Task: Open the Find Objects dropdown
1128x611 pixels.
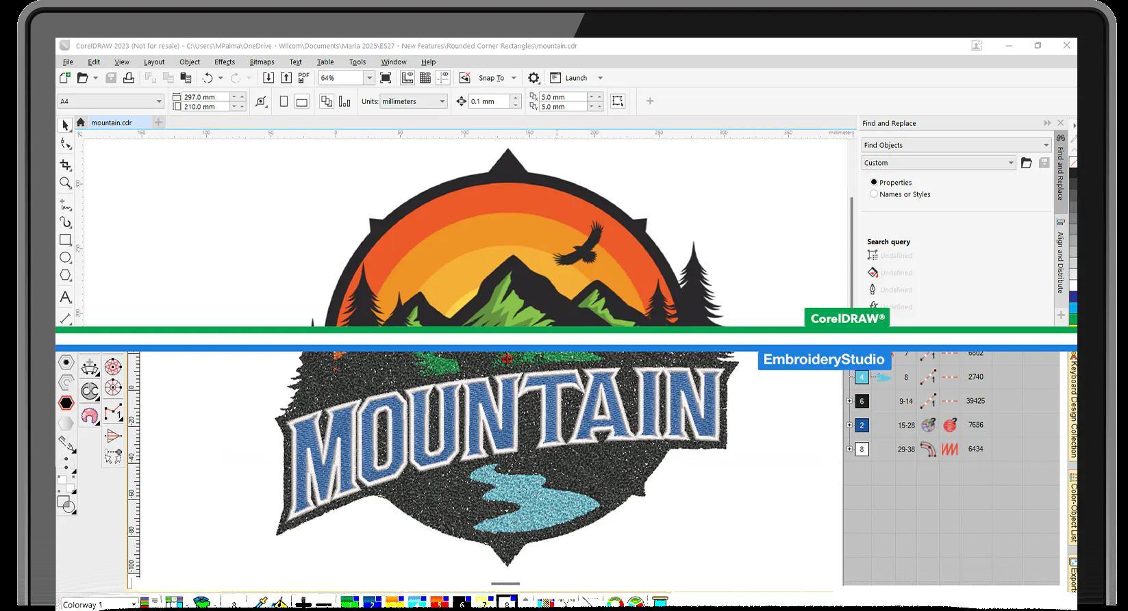Action: [956, 145]
